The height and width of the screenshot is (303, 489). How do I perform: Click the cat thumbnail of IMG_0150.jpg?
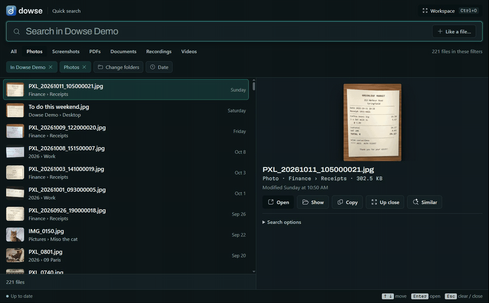coord(15,235)
